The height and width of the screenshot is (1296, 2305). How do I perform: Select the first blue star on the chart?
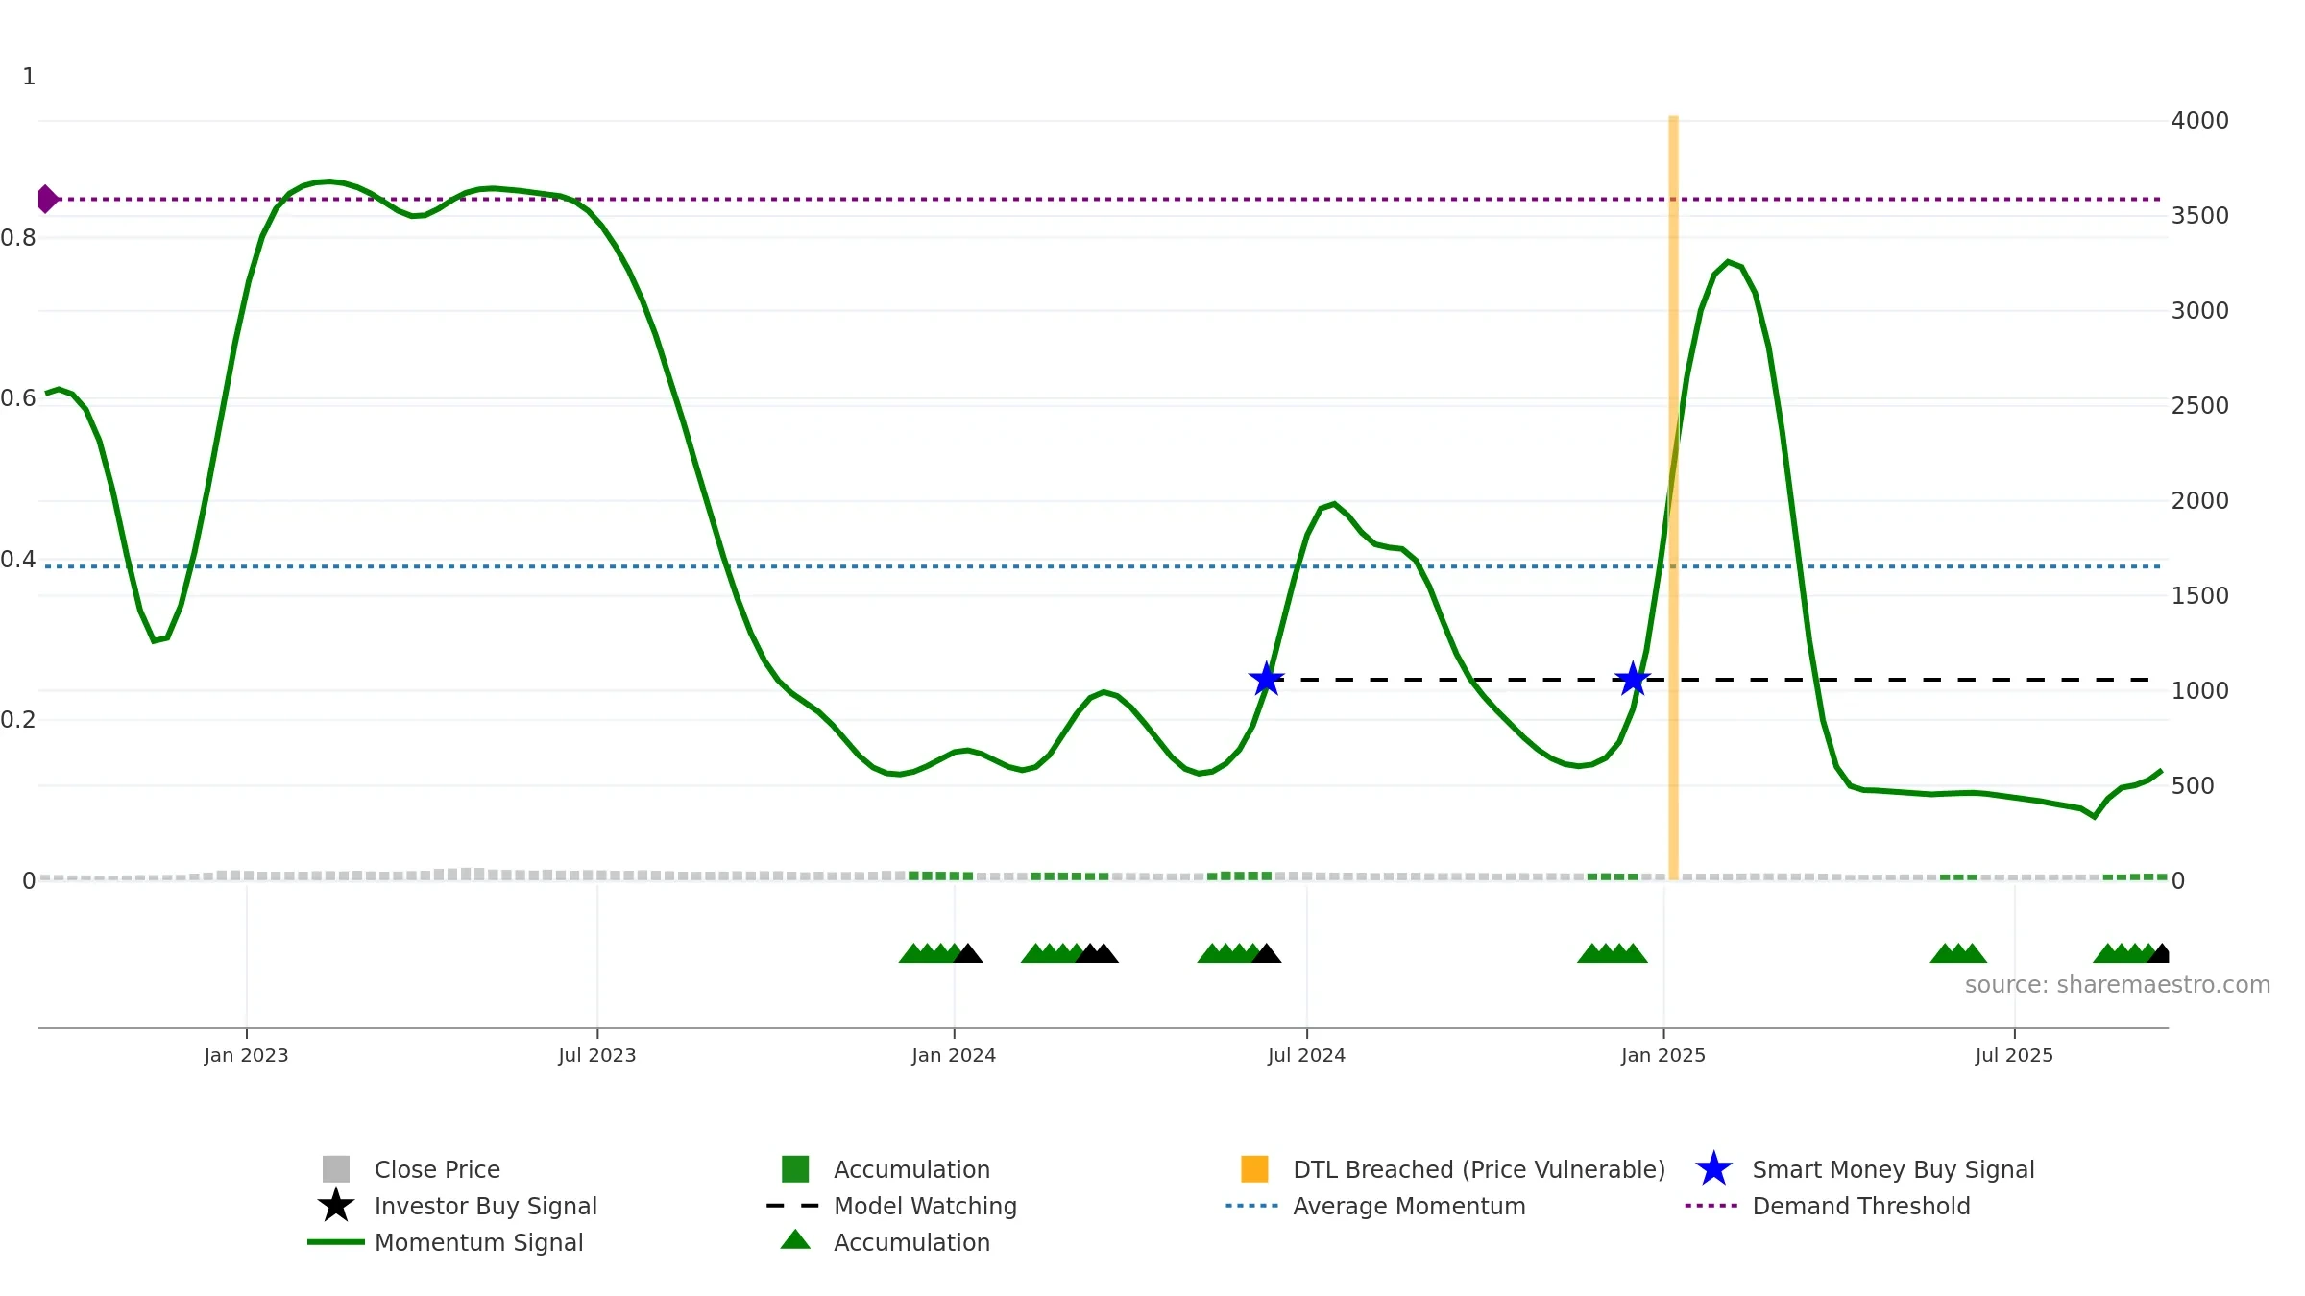coord(1267,680)
